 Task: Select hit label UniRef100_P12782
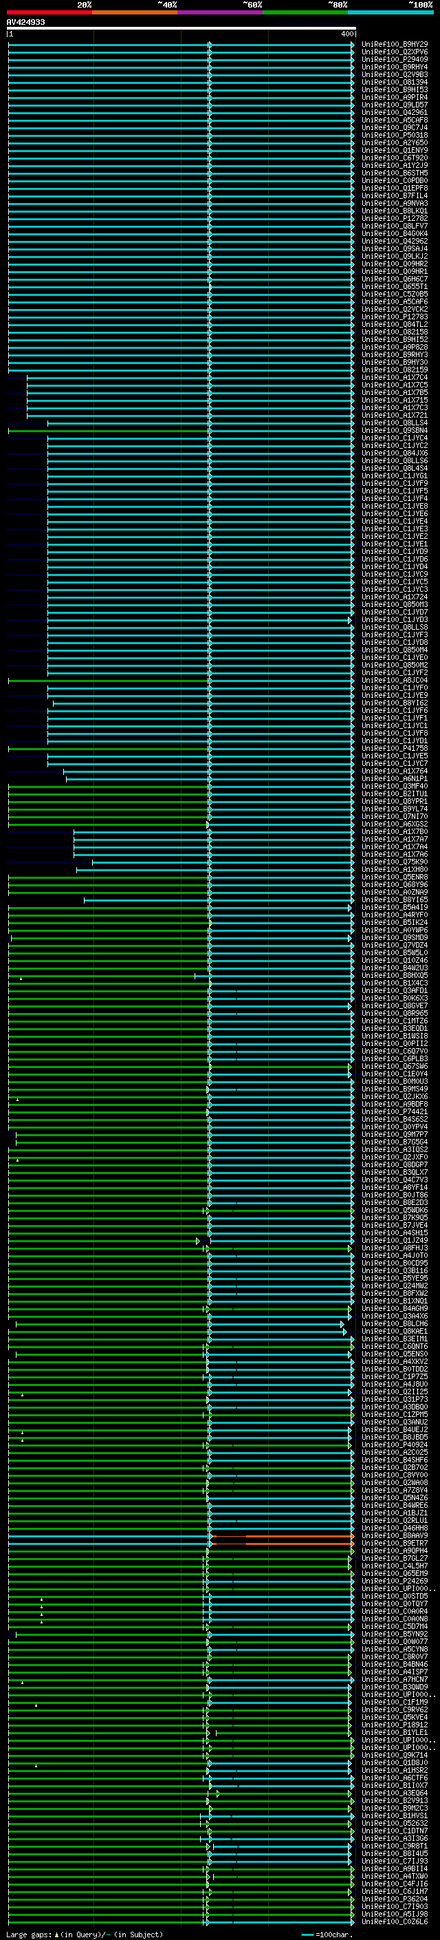395,218
